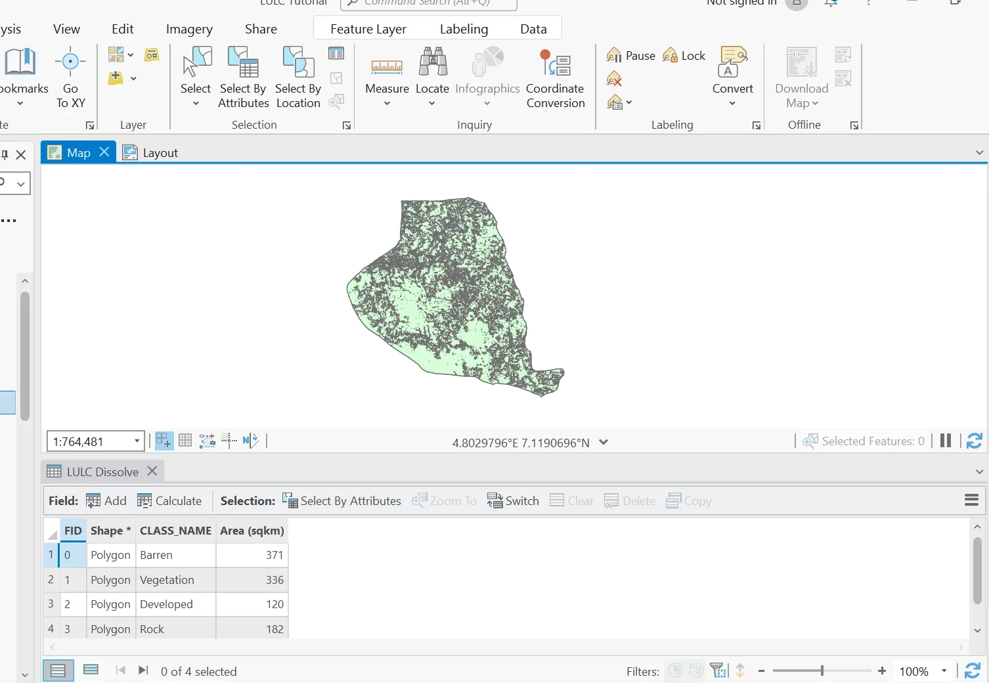Expand the coordinate display format chevron
Screen dimensions: 989x683
point(604,442)
